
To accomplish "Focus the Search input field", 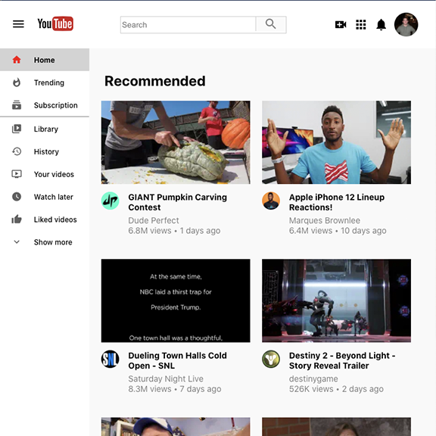I will (x=188, y=25).
